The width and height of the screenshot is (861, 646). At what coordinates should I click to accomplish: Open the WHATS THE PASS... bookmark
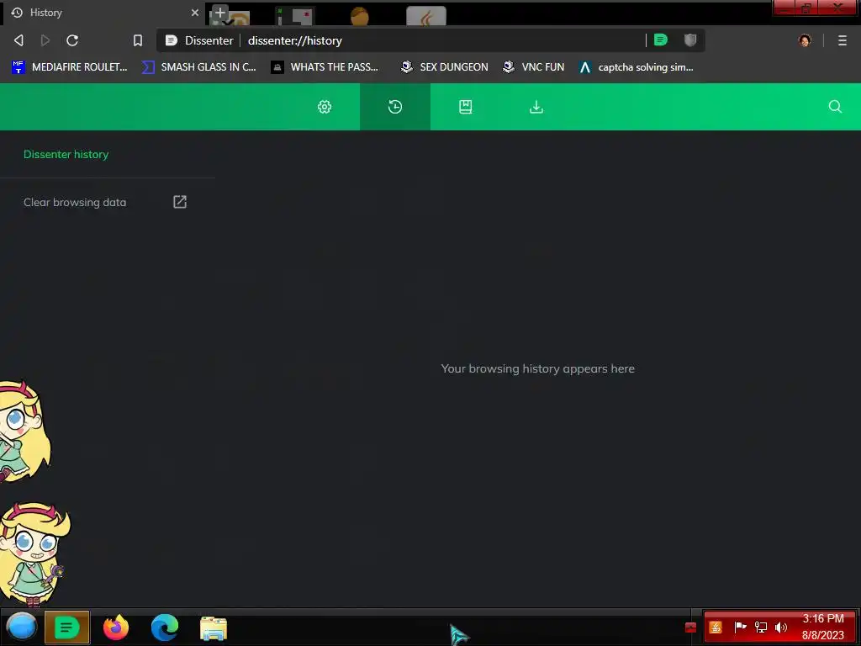click(325, 67)
